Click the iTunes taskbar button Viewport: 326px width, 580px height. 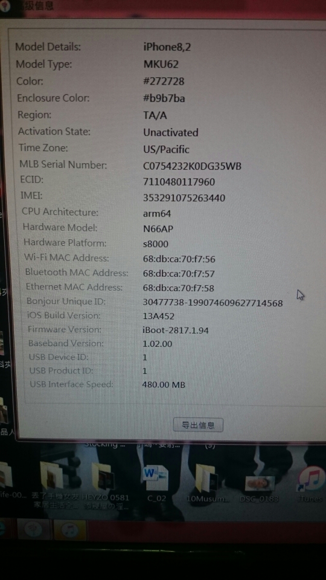coord(70,530)
